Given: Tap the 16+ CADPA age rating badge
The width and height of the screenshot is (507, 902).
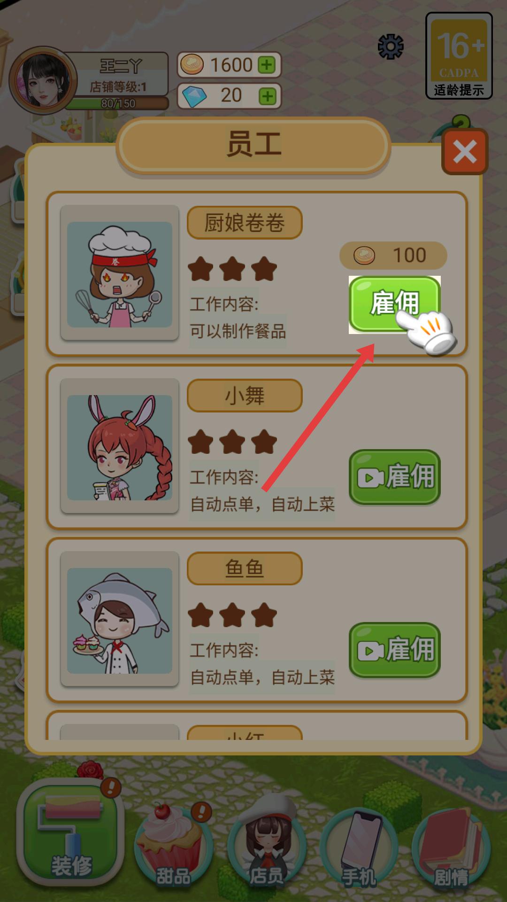Looking at the screenshot, I should [459, 56].
